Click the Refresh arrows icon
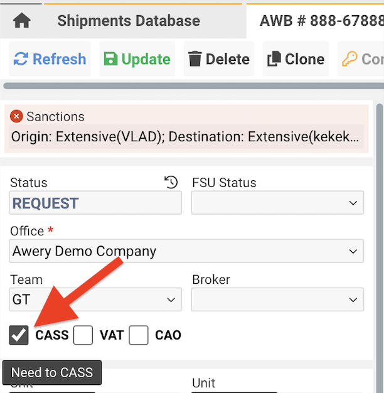 point(21,59)
